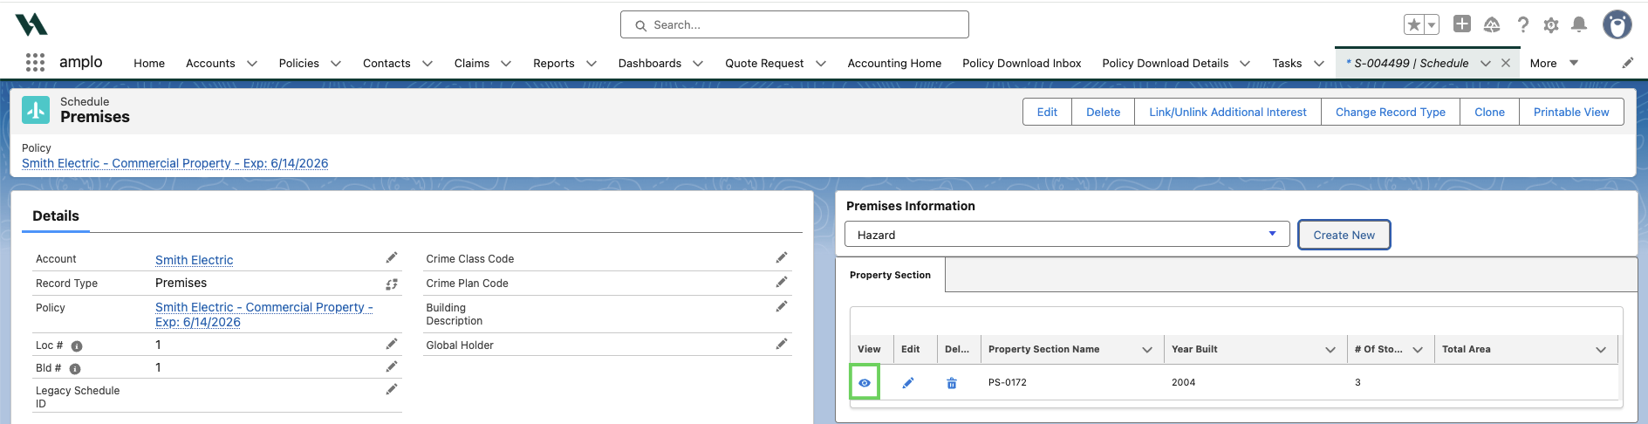Select the Details tab
Viewport: 1648px width, 424px height.
[56, 215]
